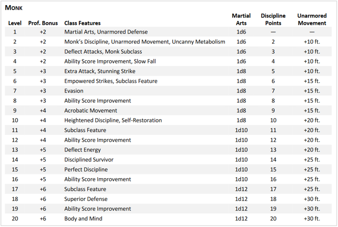Click the Level column header
This screenshot has height=227, width=338.
point(15,23)
